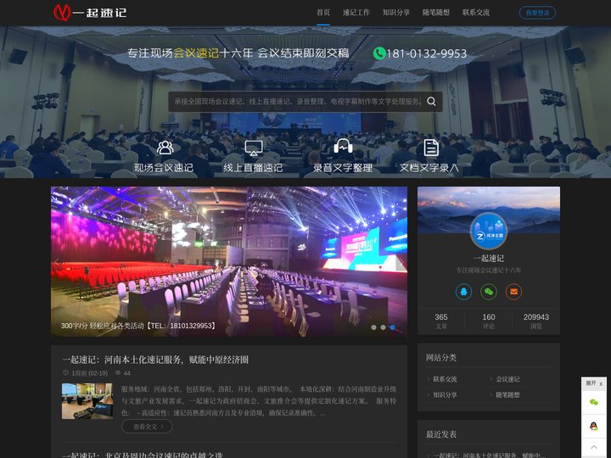
Task: Open 随笔随想 category in 网站分类
Action: click(507, 395)
